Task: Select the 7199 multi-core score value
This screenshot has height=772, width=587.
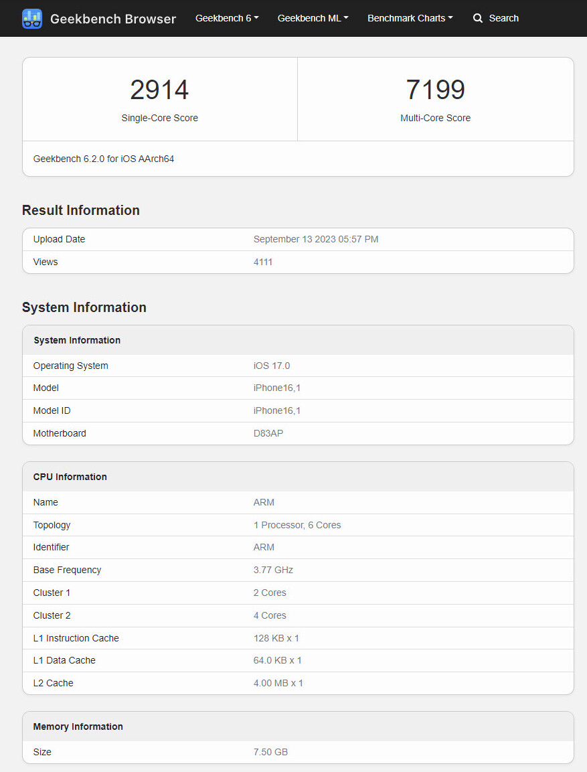Action: 435,90
